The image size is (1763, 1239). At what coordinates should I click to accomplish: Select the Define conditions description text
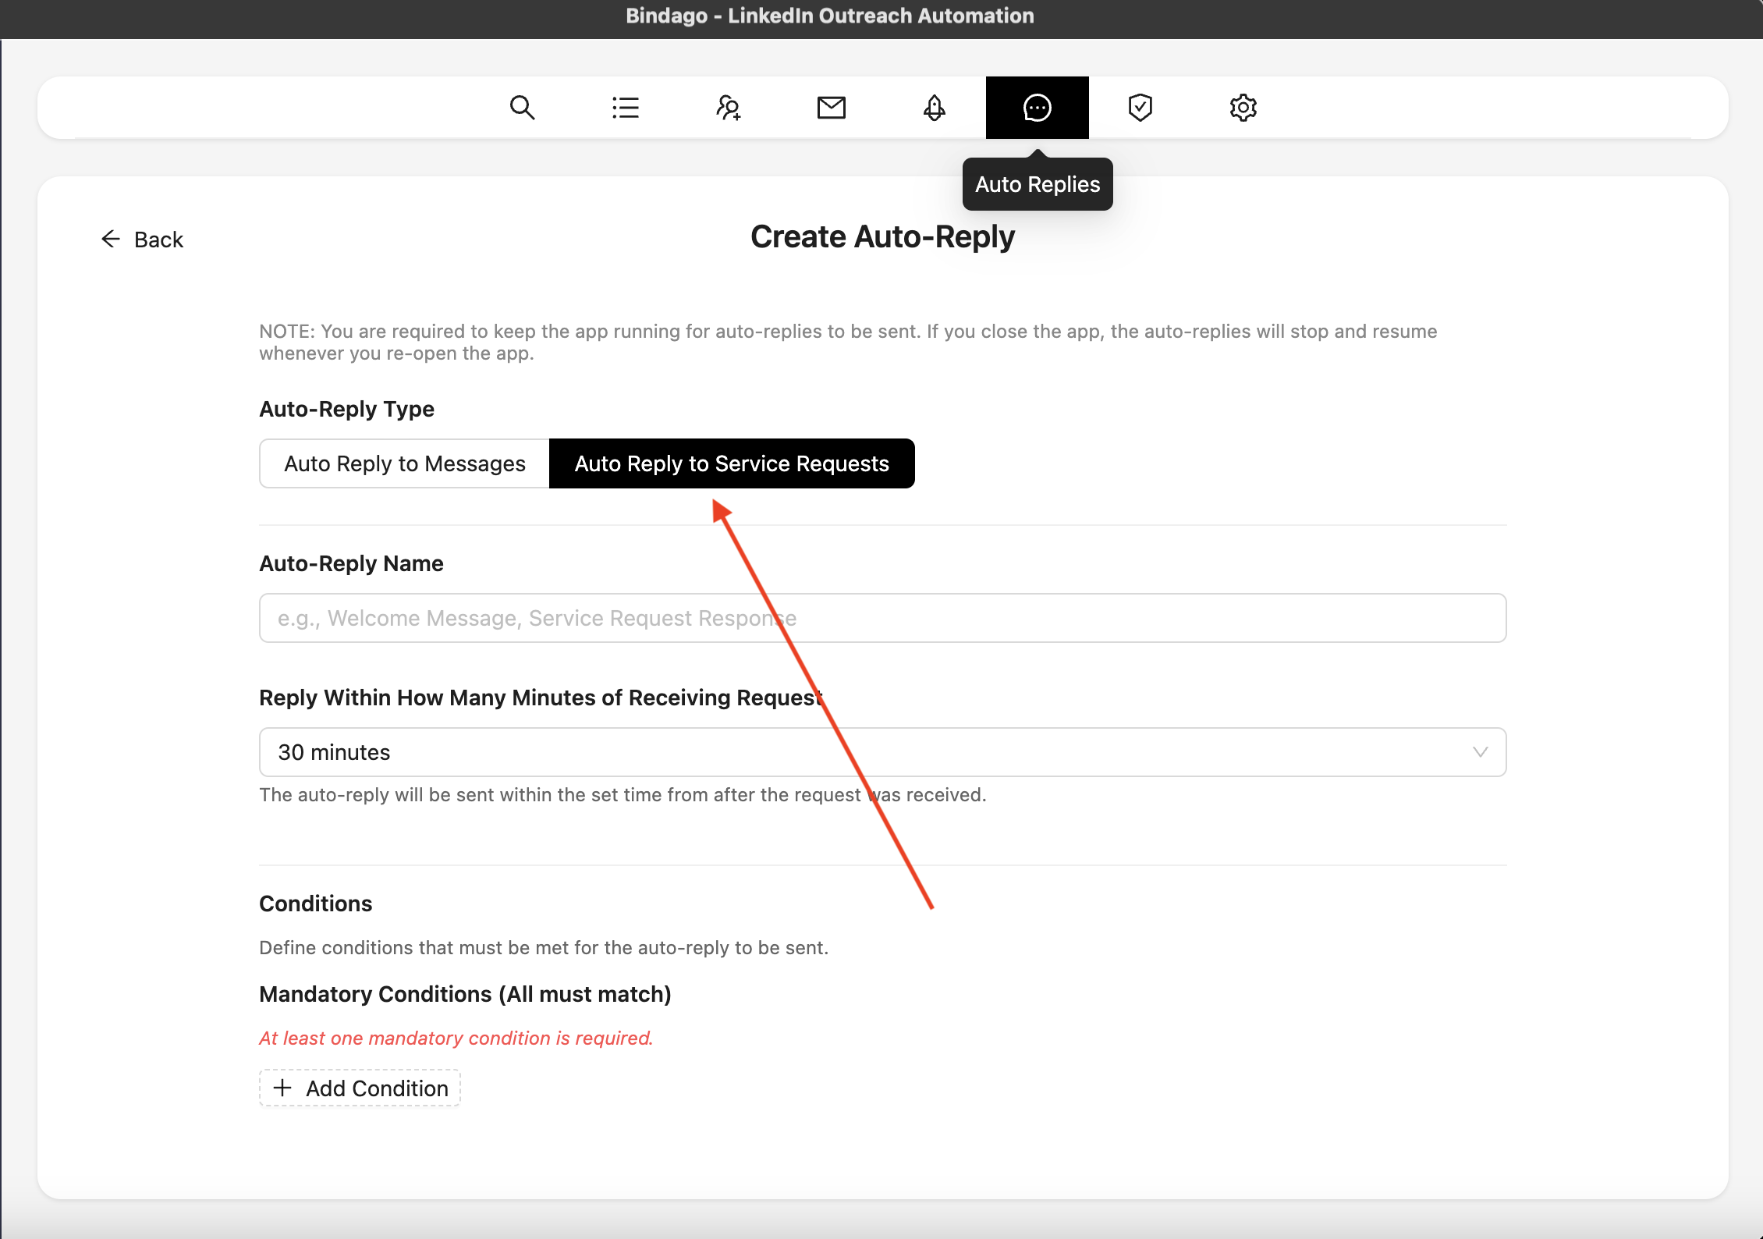[x=544, y=947]
